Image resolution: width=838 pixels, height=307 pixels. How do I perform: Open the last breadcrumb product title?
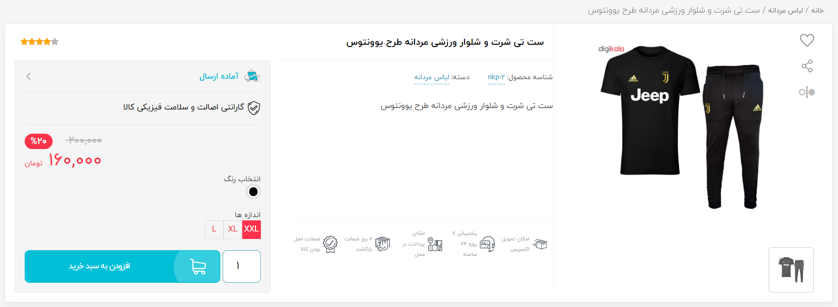674,10
